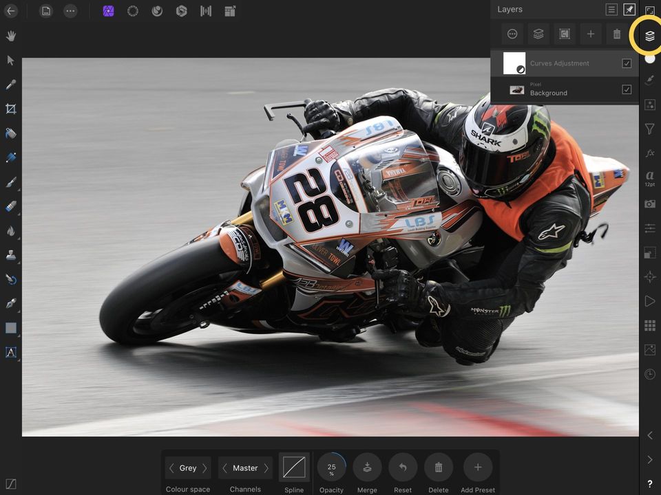Viewport: 661px width, 495px height.
Task: Select the Rectangle shape tool
Action: (11, 328)
